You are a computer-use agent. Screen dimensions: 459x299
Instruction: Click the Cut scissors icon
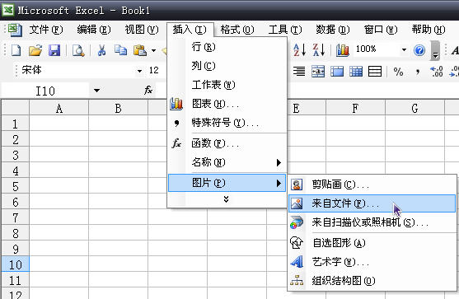[x=101, y=50]
